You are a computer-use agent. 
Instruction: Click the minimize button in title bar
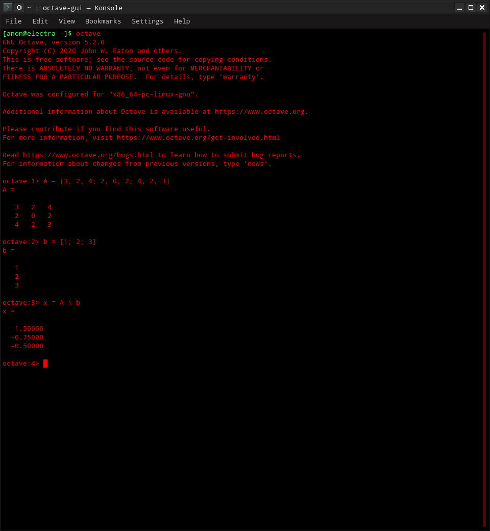458,7
